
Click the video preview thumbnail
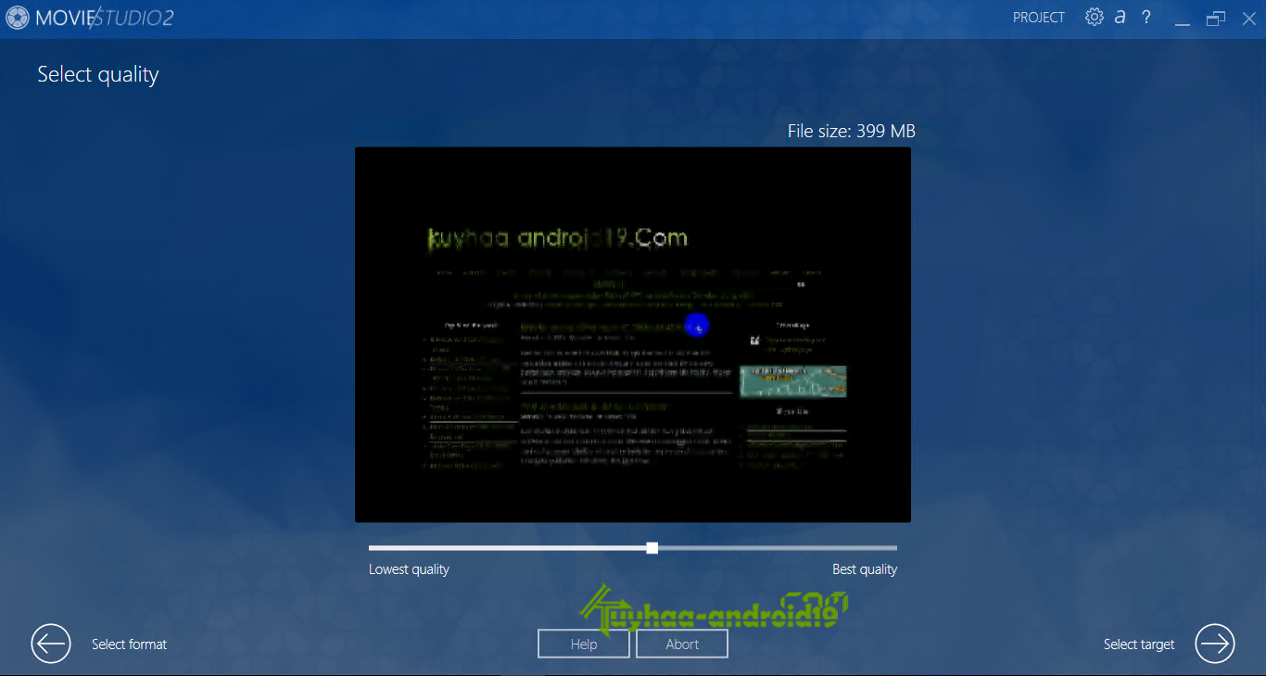click(x=633, y=335)
